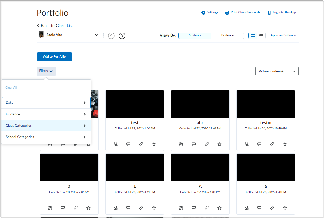Expand the Class Categories filter
This screenshot has height=218, width=324.
[46, 126]
